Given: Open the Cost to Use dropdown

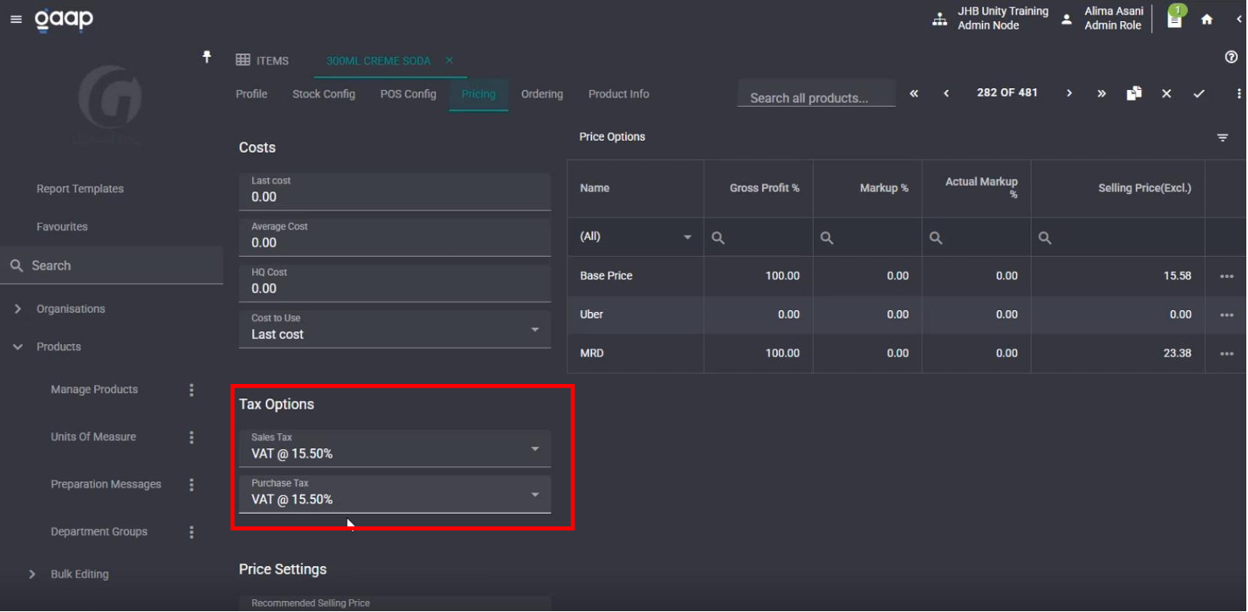Looking at the screenshot, I should (x=395, y=328).
